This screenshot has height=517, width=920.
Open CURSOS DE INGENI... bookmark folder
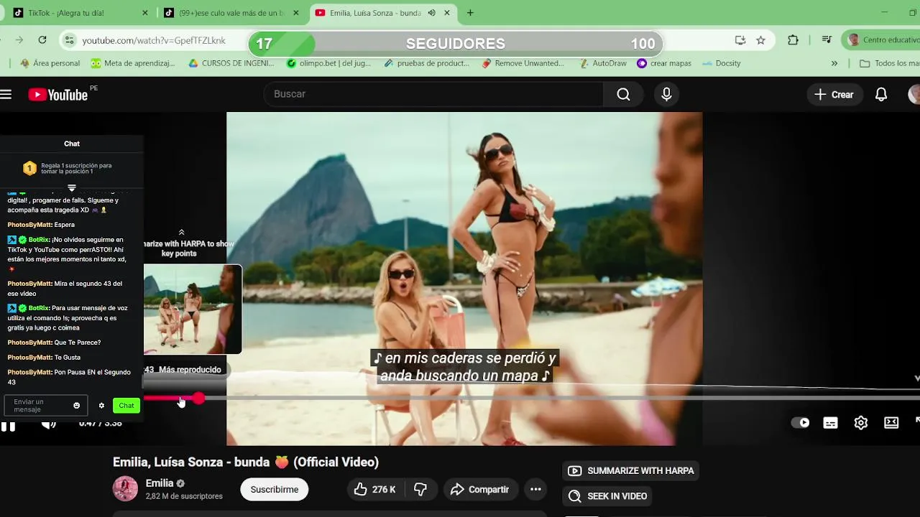tap(231, 63)
